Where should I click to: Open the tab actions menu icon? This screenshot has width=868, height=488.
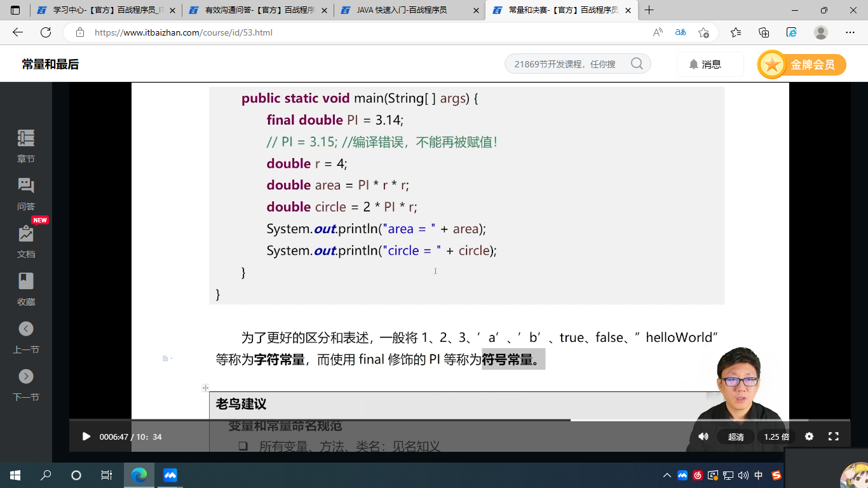tap(15, 10)
